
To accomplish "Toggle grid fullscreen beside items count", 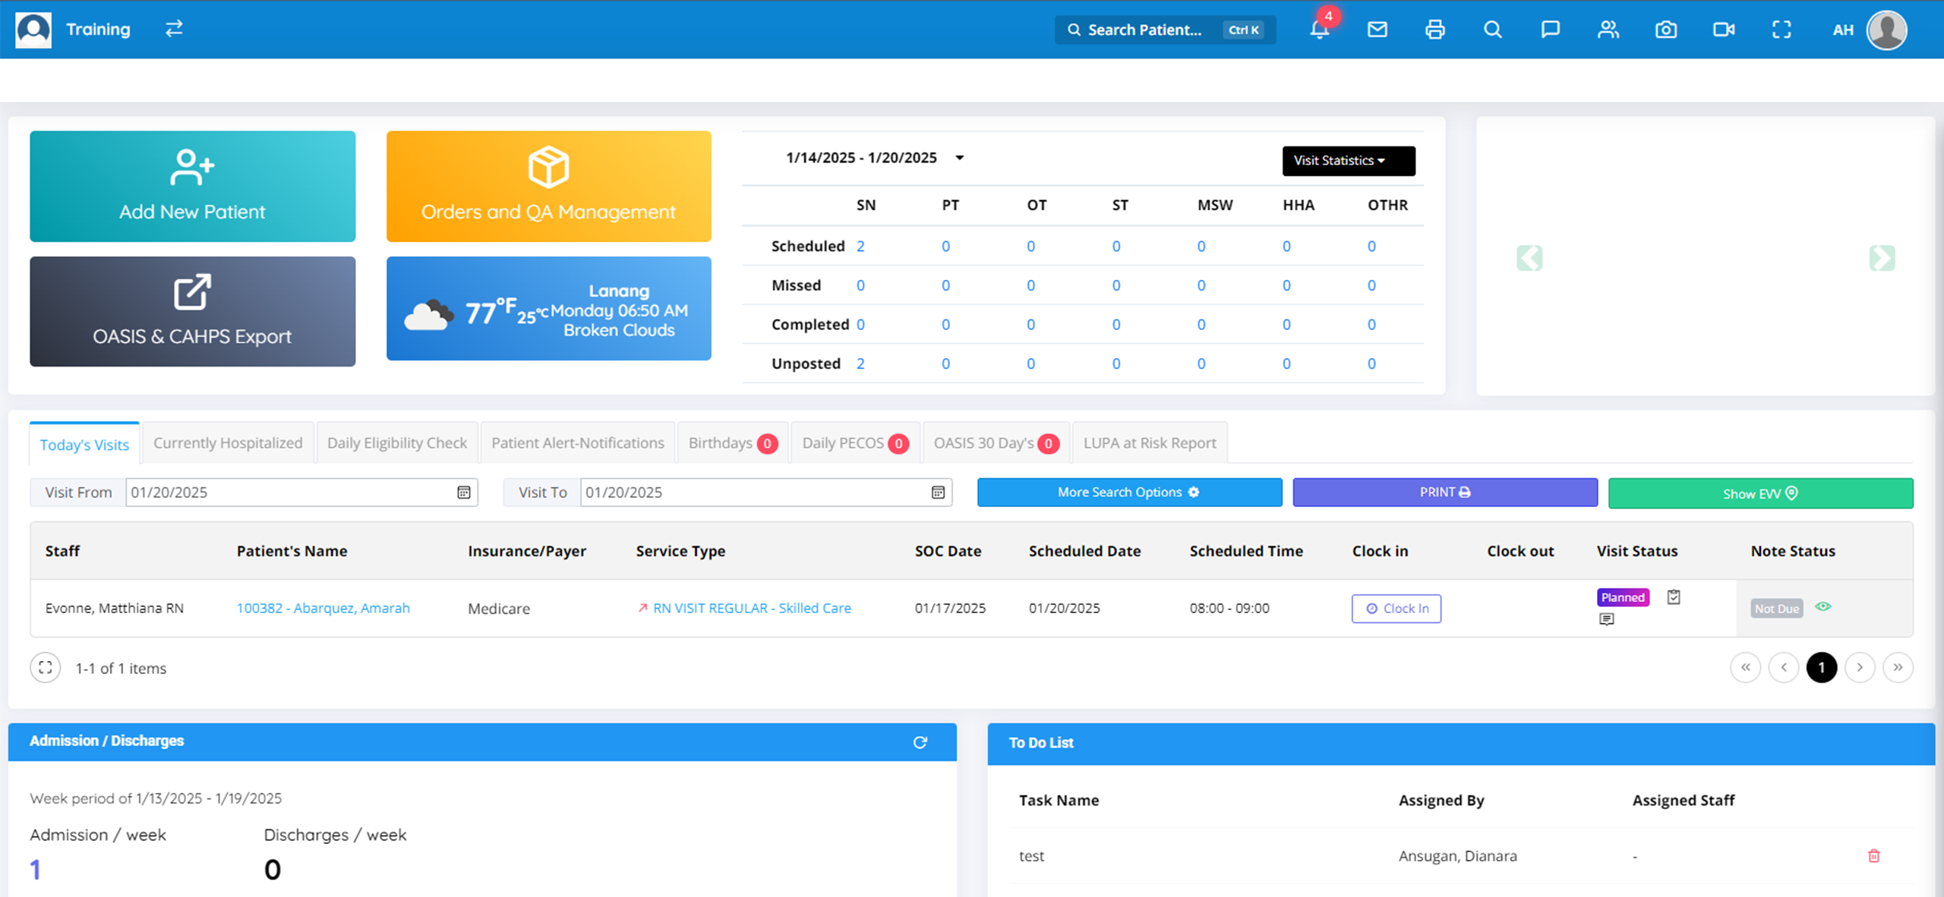I will [x=46, y=668].
